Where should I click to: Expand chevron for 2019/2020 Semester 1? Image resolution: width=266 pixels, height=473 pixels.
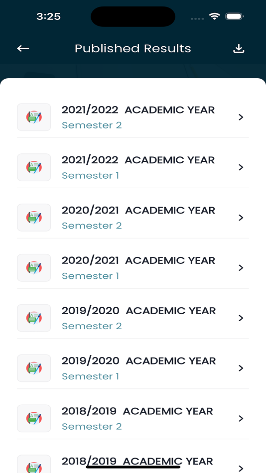click(x=241, y=368)
